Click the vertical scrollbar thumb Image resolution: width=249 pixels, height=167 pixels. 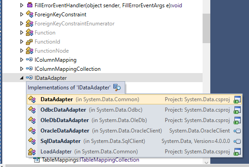click(206, 28)
